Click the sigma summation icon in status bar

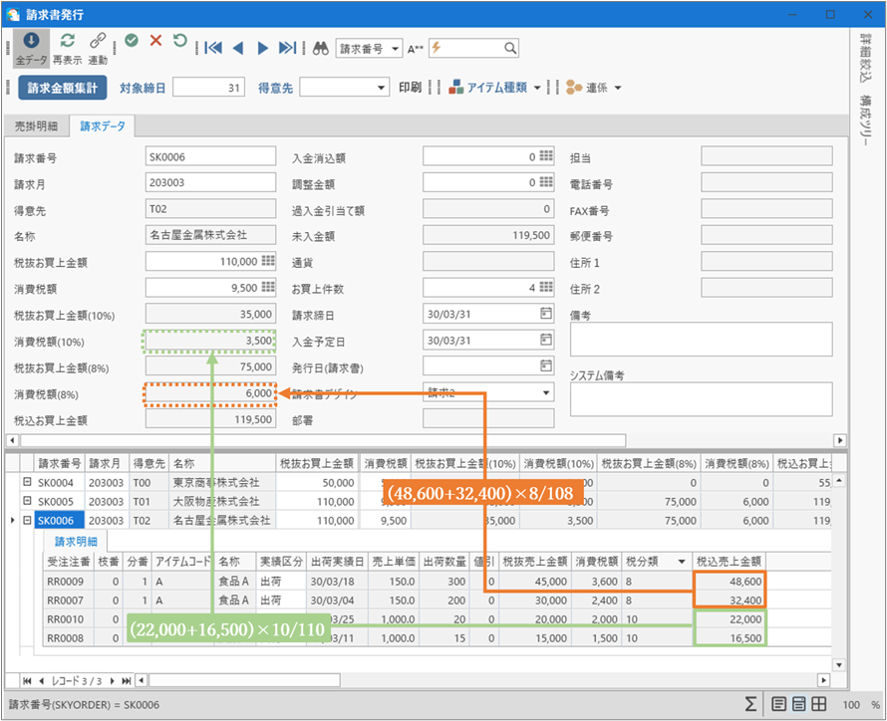point(749,704)
